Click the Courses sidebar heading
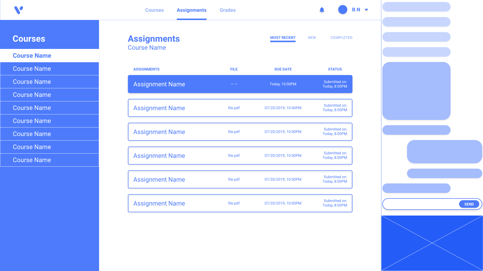 pyautogui.click(x=29, y=39)
